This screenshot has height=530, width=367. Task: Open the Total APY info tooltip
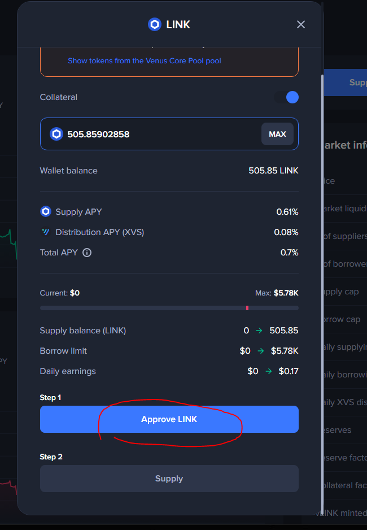click(87, 253)
